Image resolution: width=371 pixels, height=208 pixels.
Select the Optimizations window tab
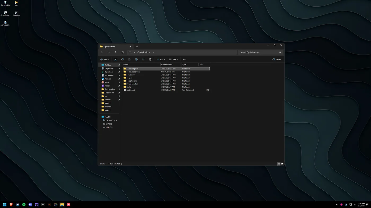[x=116, y=46]
